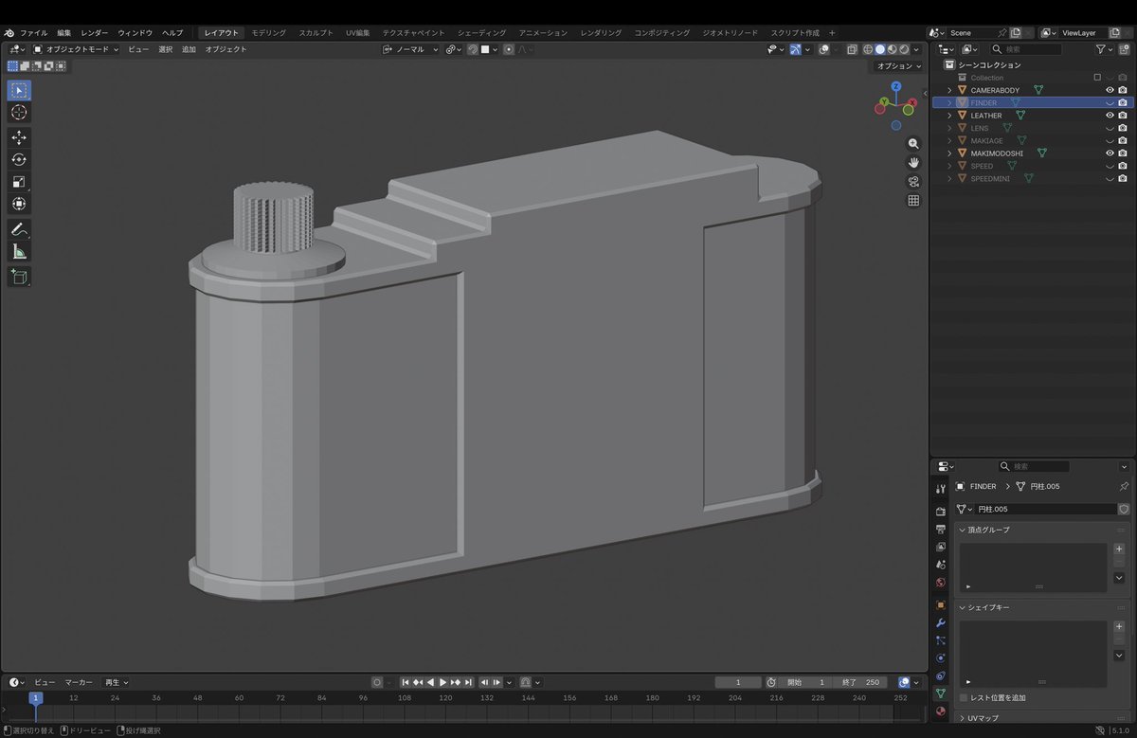Switch to the Modeling workspace tab
The image size is (1137, 738).
pos(266,31)
